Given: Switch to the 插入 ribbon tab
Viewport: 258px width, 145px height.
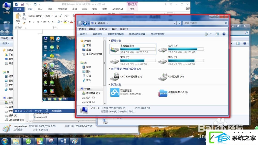Looking at the screenshot, I should pyautogui.click(x=40, y=9).
